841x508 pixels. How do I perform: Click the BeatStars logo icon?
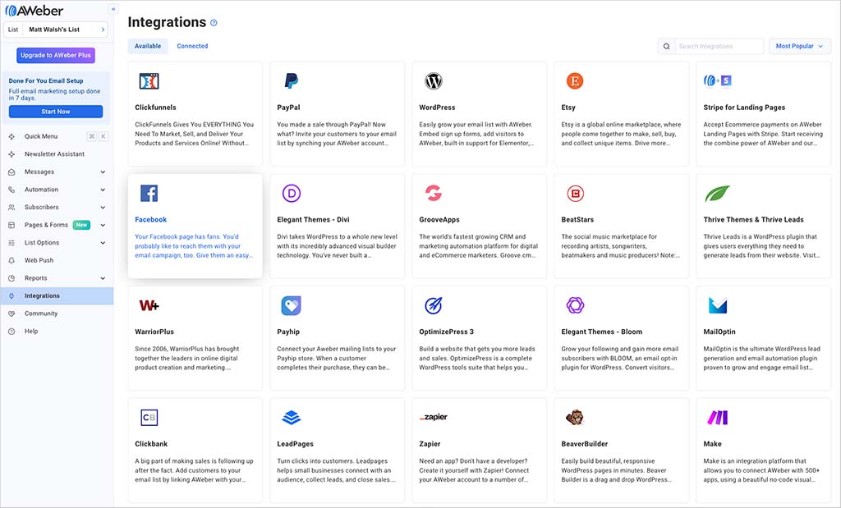point(576,194)
